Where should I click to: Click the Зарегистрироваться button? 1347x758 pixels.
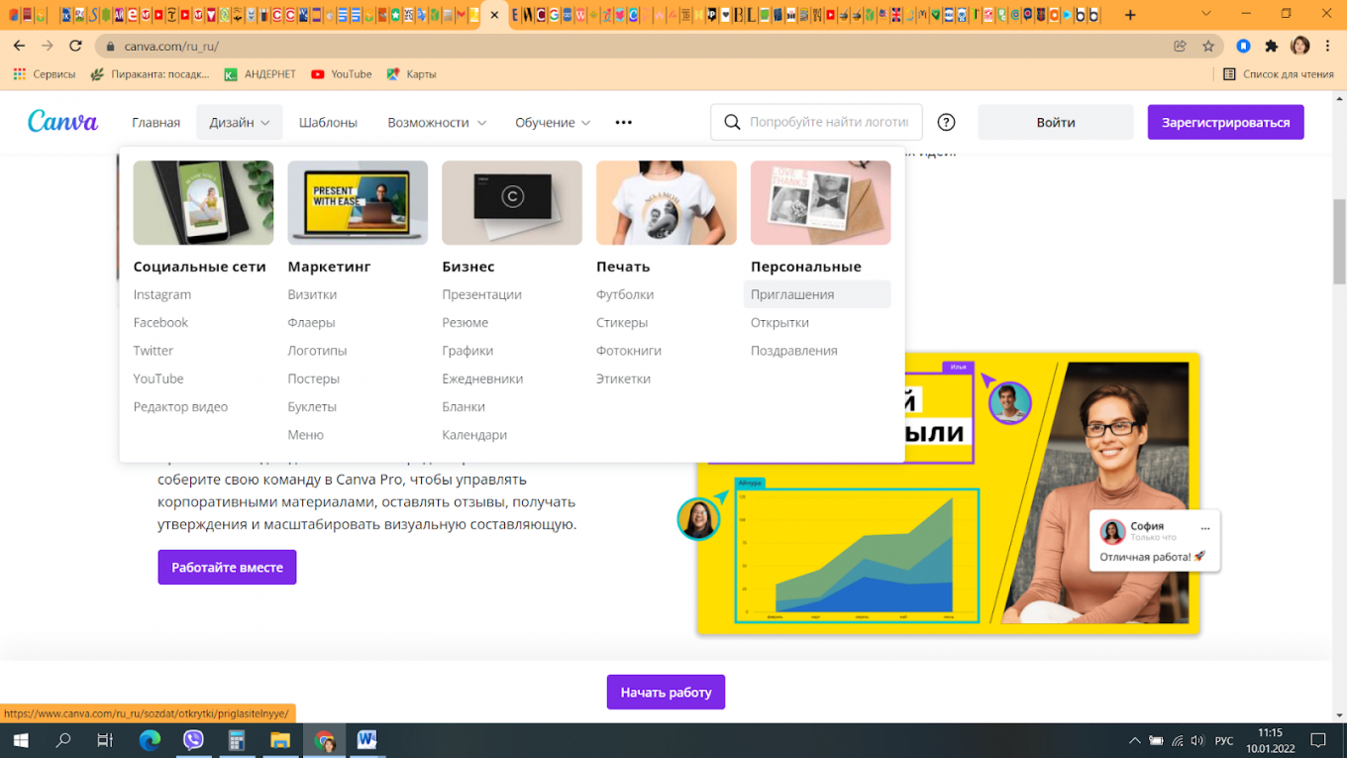click(1225, 122)
